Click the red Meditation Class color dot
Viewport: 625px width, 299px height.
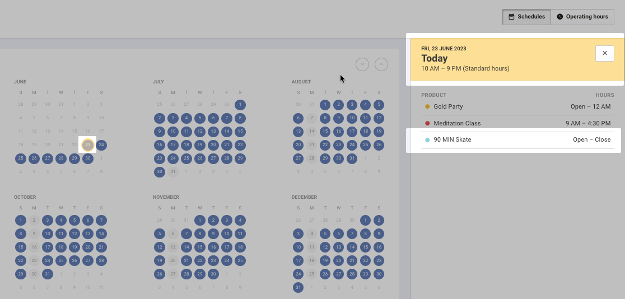[x=427, y=123]
